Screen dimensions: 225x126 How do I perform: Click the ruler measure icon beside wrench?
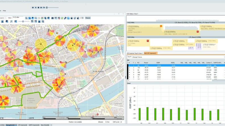[x=68, y=18]
